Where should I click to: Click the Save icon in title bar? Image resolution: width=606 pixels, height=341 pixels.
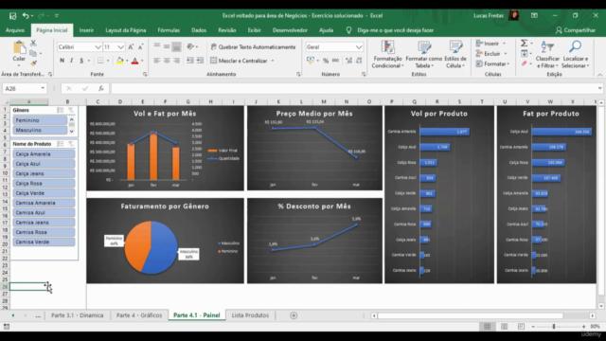pyautogui.click(x=12, y=16)
